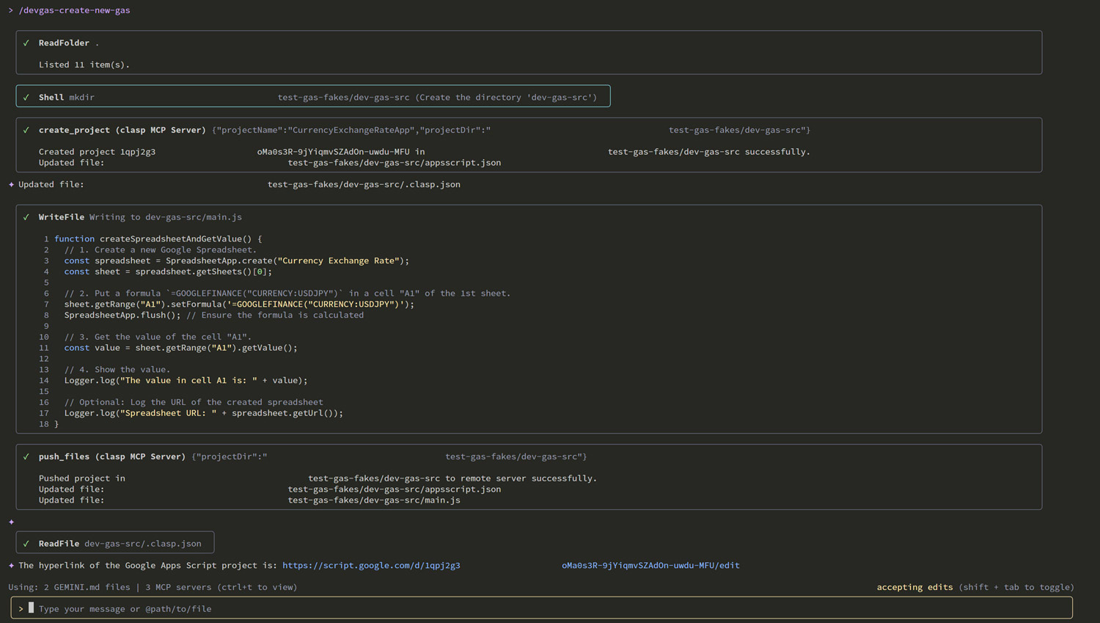Click the '(shift + tab to toggle)' hint

1016,587
